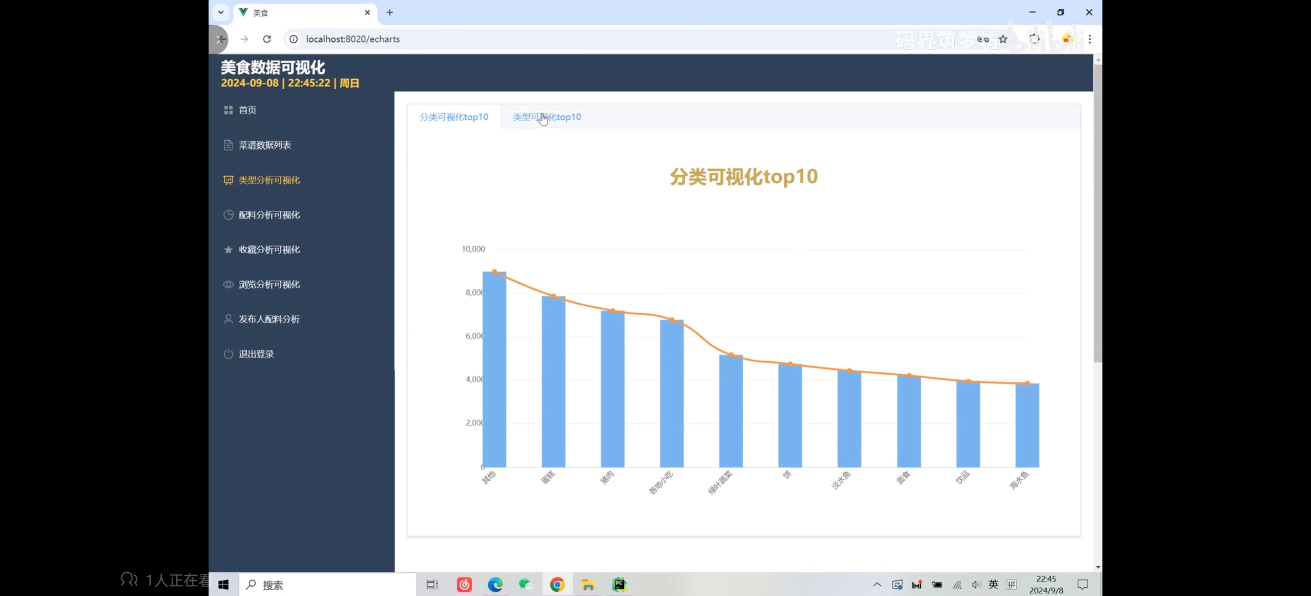This screenshot has width=1311, height=596.
Task: View site information icon
Action: pos(294,39)
